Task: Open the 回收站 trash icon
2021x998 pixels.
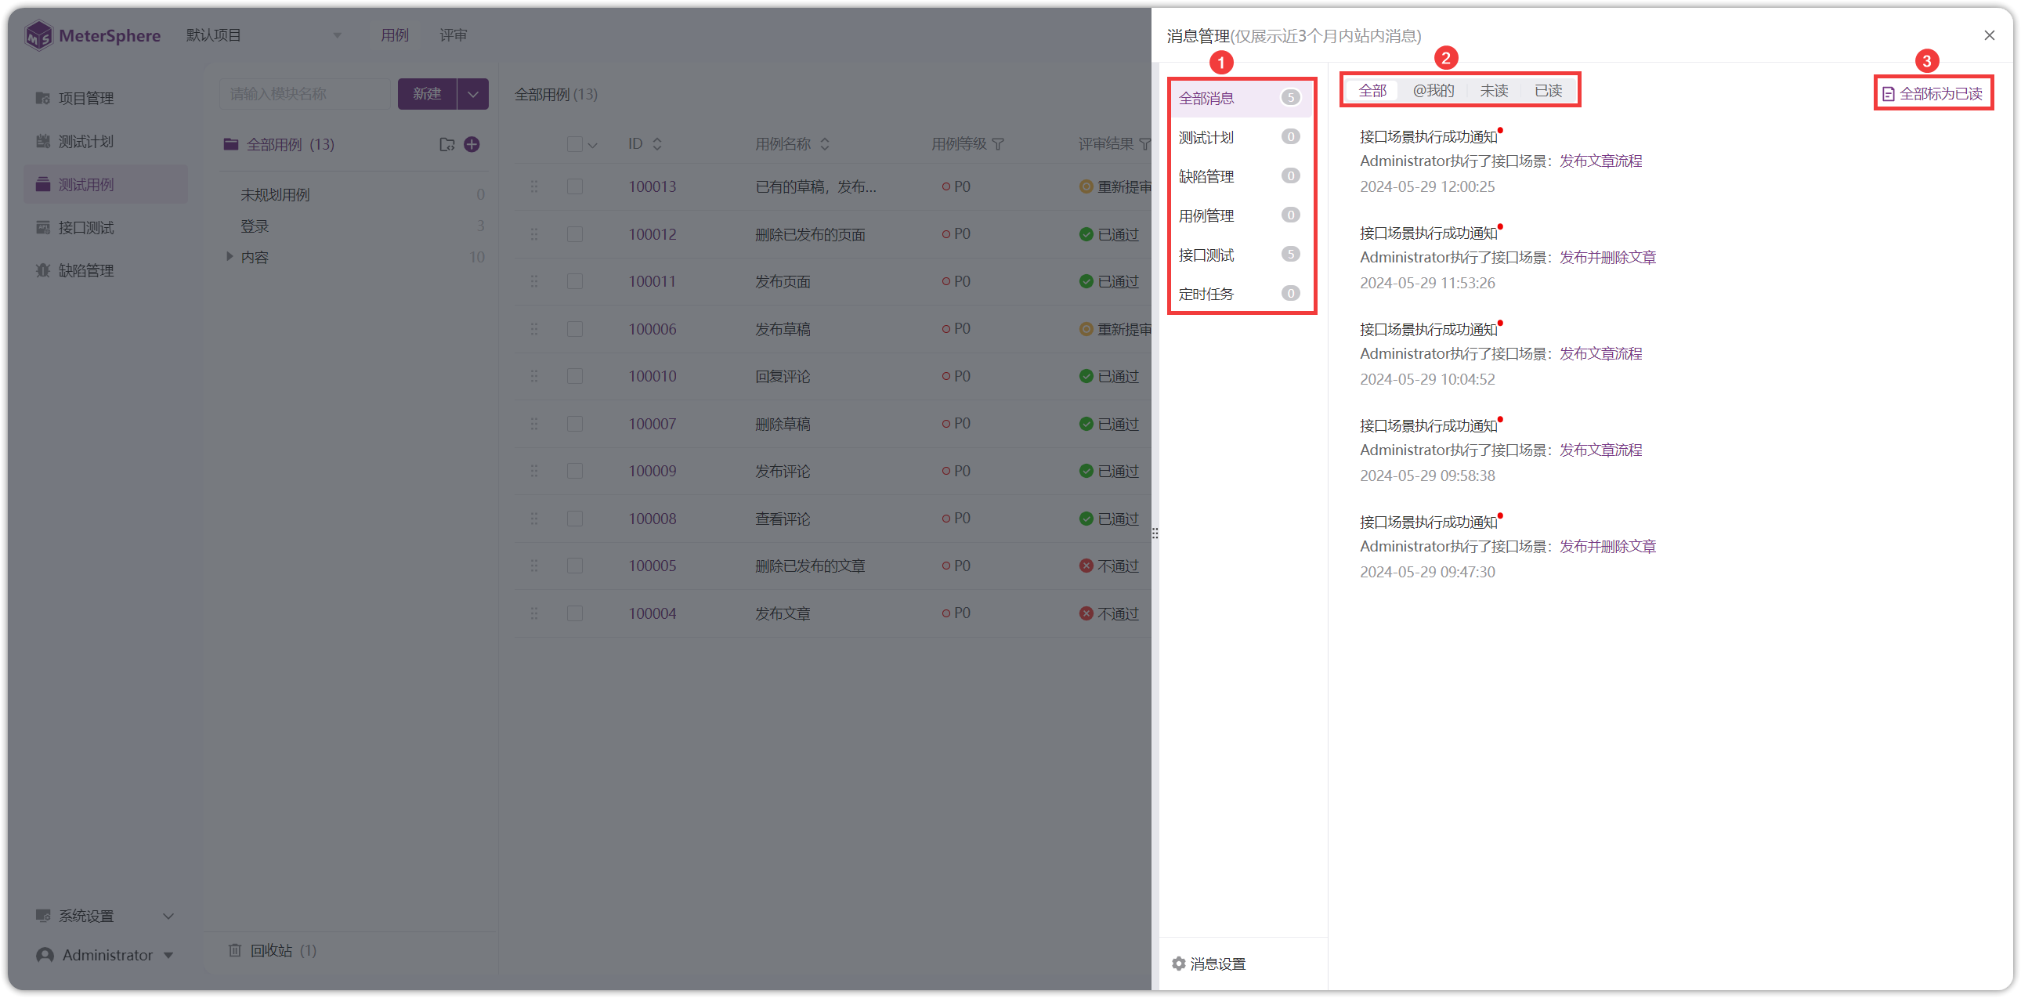Action: pos(234,950)
